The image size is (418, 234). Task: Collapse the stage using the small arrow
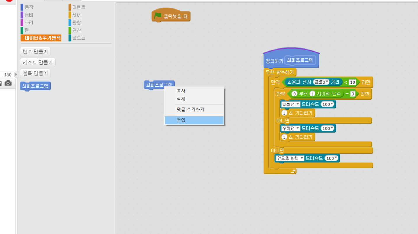click(16, 74)
